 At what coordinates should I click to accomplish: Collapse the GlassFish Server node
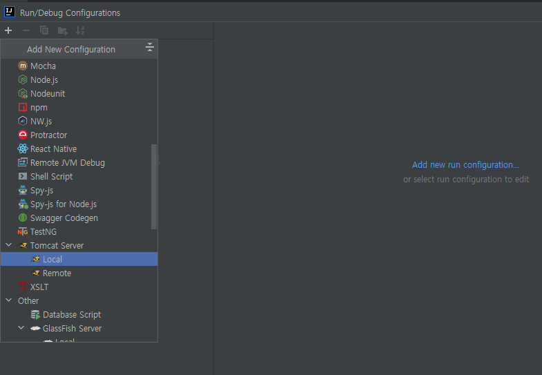pyautogui.click(x=21, y=328)
